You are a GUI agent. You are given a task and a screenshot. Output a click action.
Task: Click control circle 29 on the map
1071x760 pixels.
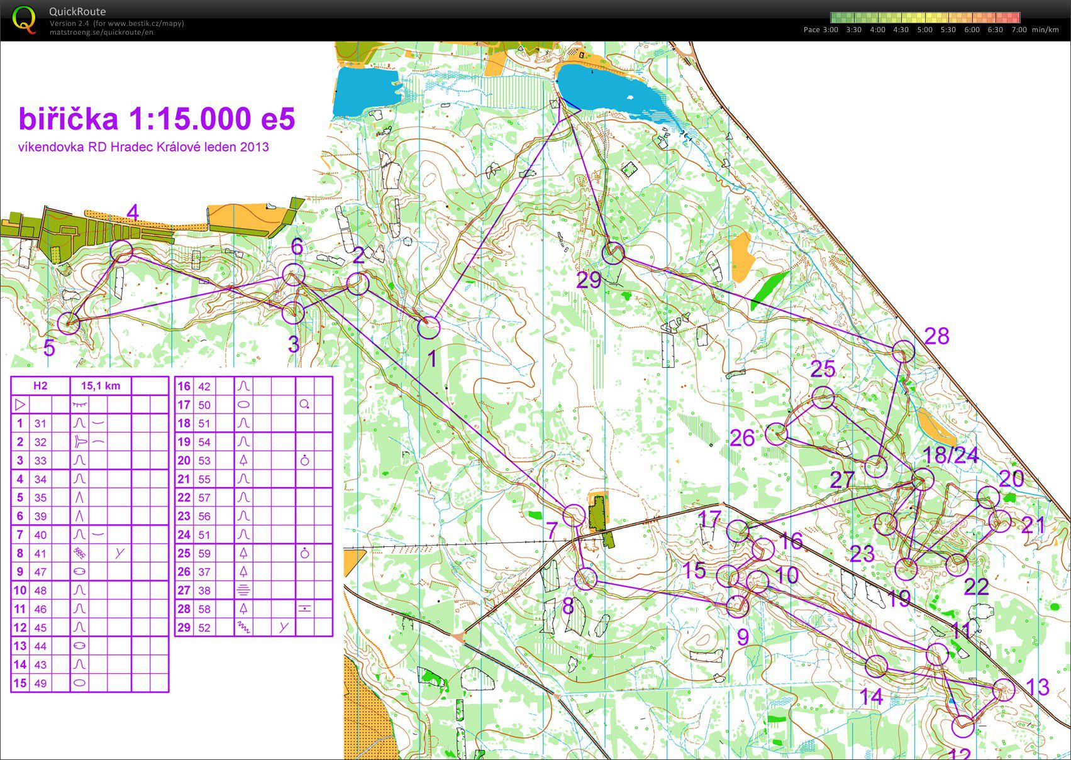point(614,253)
